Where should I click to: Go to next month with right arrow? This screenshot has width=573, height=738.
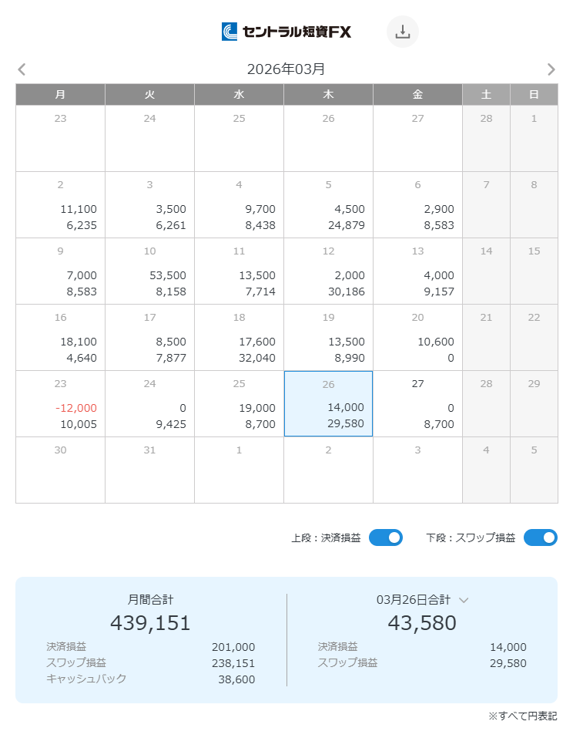tap(551, 69)
